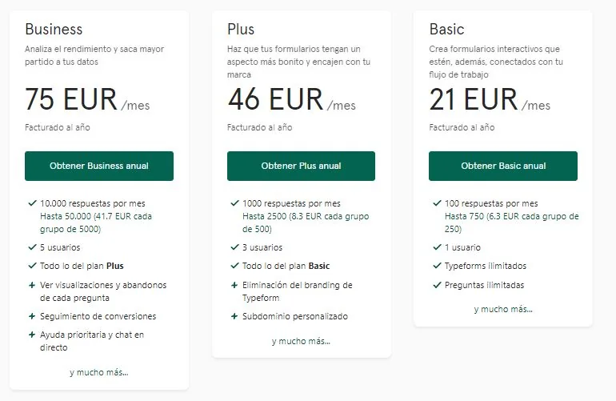Click plus icon beside Ayuda prioritaria y chat

[32, 335]
